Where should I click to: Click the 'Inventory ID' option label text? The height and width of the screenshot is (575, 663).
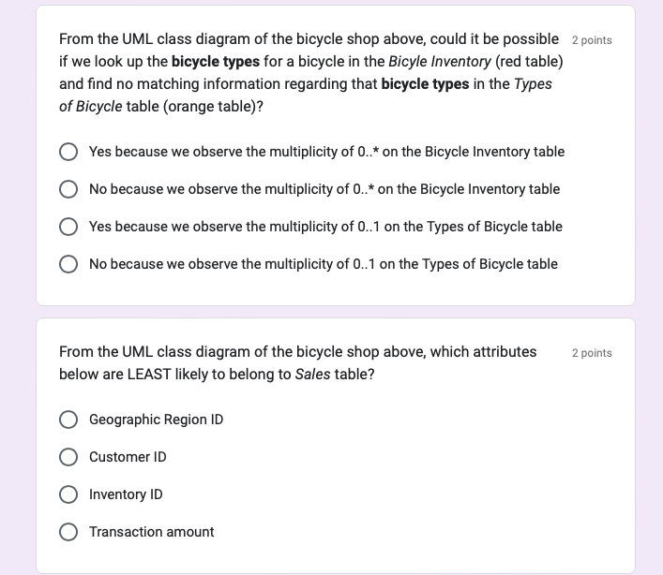coord(126,494)
